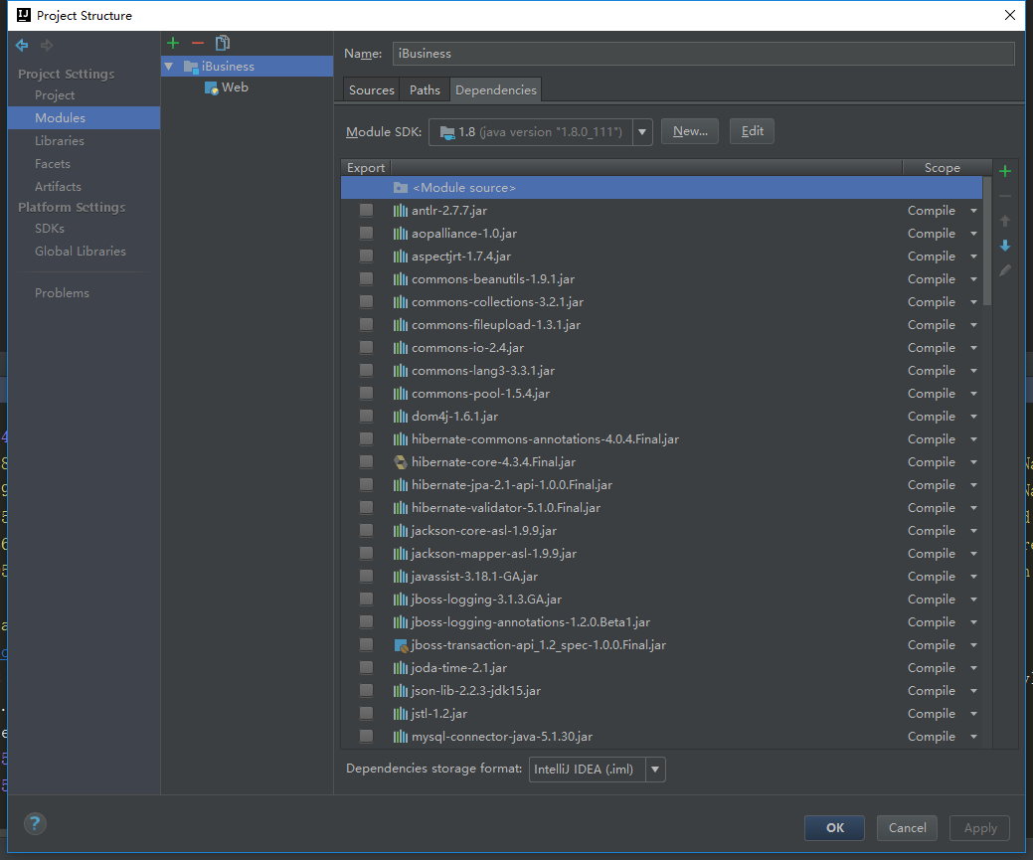Open Project settings section
This screenshot has width=1033, height=860.
[x=55, y=95]
